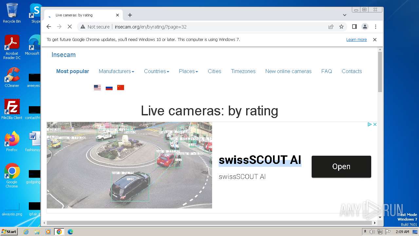419x236 pixels.
Task: Open the tab search chevron
Action: pyautogui.click(x=345, y=15)
